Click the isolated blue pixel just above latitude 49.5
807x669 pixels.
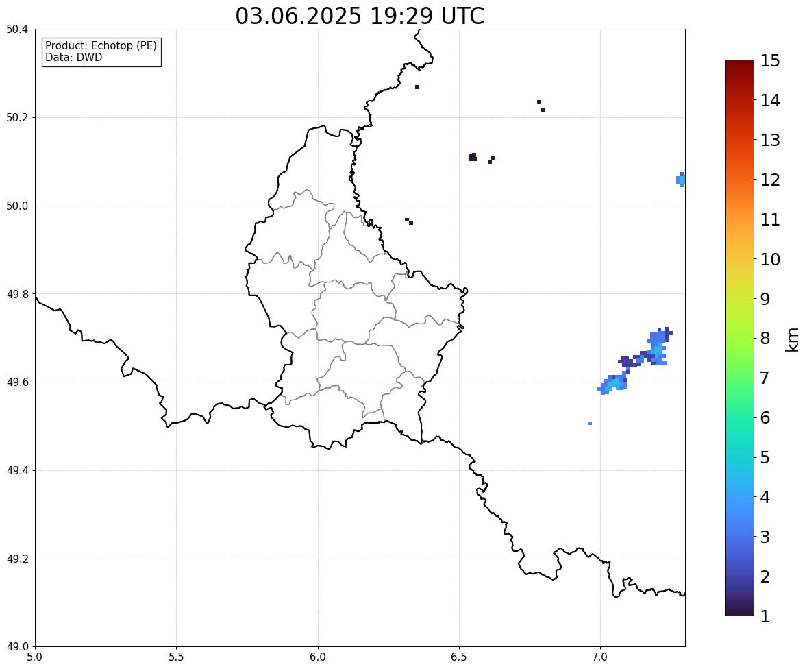[590, 424]
